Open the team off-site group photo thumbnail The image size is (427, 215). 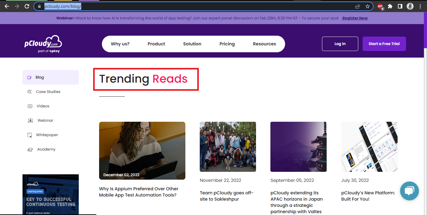(228, 147)
